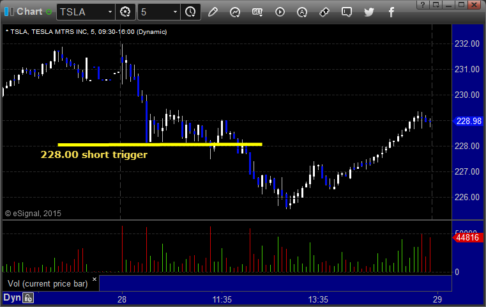Screen dimensions: 486x307
Task: Click the trade arrows icon
Action: pos(324,12)
